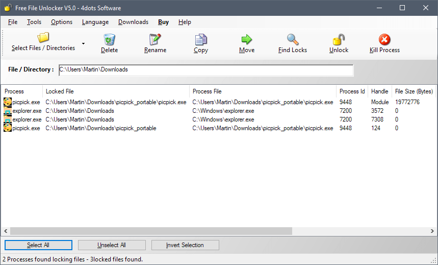The width and height of the screenshot is (438, 265).
Task: Click the Select All button
Action: (x=38, y=245)
